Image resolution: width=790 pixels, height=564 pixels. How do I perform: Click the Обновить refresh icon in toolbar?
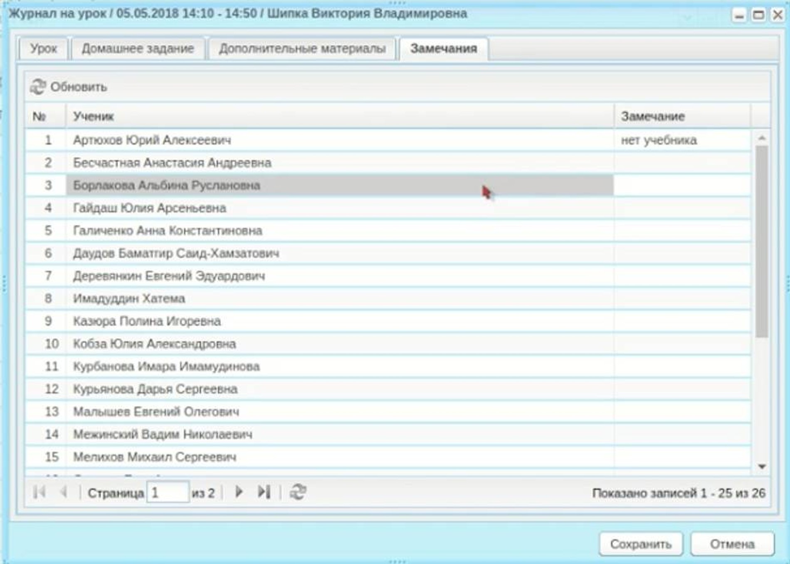click(x=38, y=87)
